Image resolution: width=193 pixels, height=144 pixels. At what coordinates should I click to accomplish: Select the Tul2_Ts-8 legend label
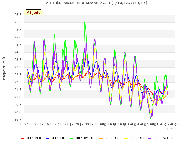pos(34,138)
